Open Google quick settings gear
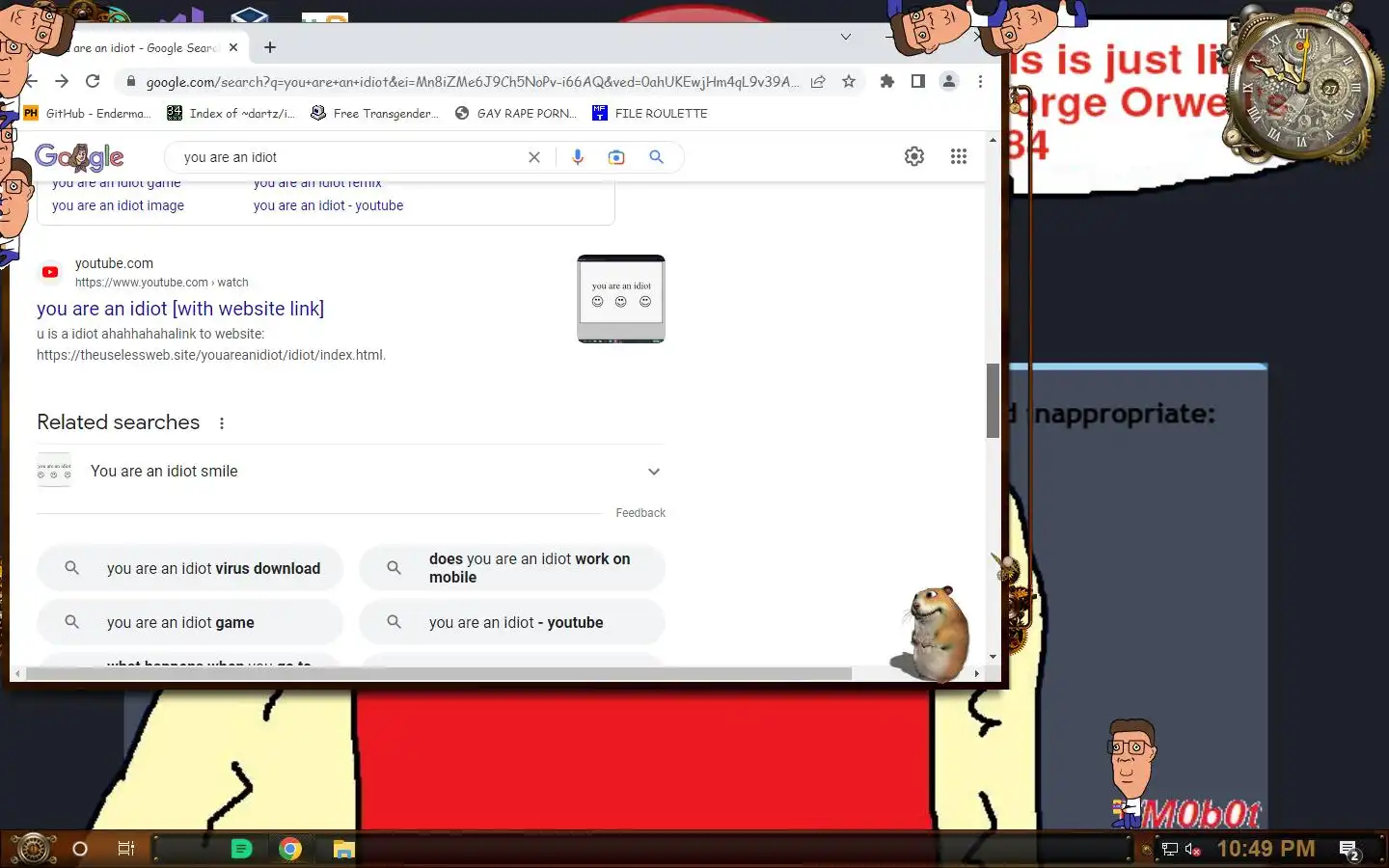The width and height of the screenshot is (1389, 868). pos(914,156)
